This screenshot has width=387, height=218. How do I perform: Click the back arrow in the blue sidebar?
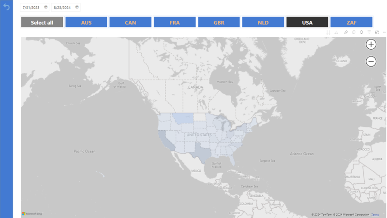pyautogui.click(x=6, y=7)
